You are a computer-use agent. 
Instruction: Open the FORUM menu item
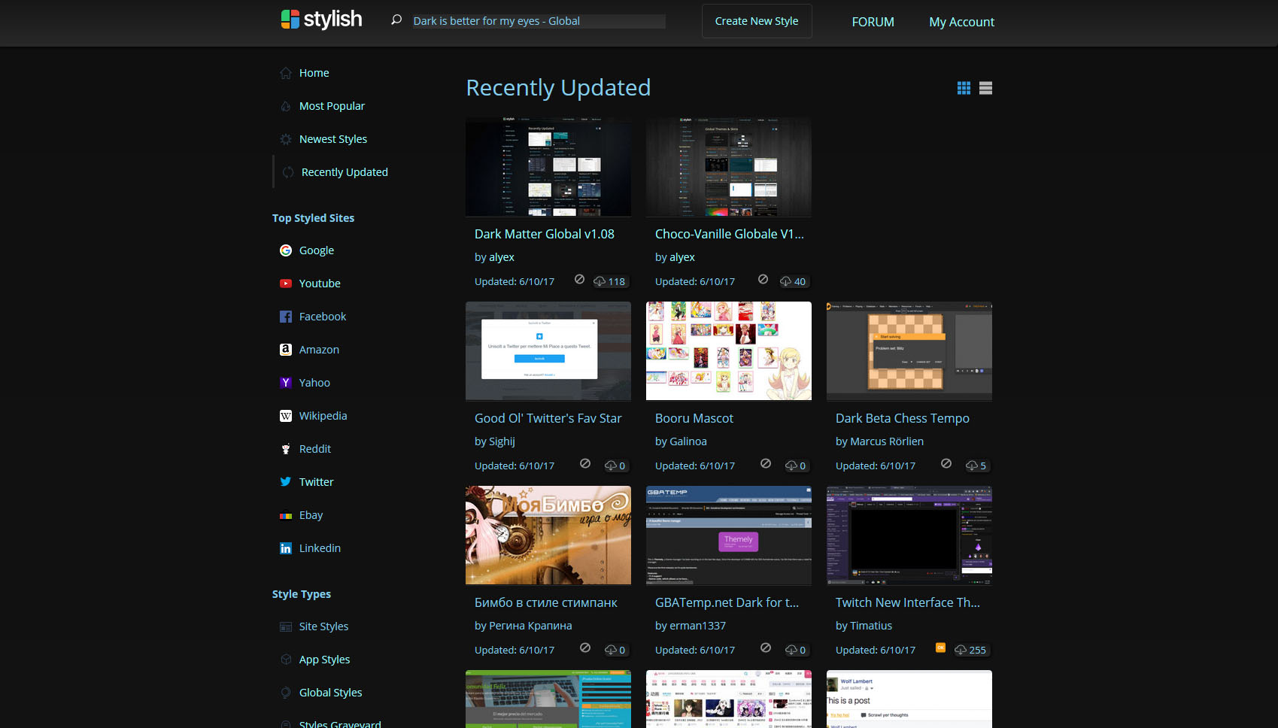point(873,22)
